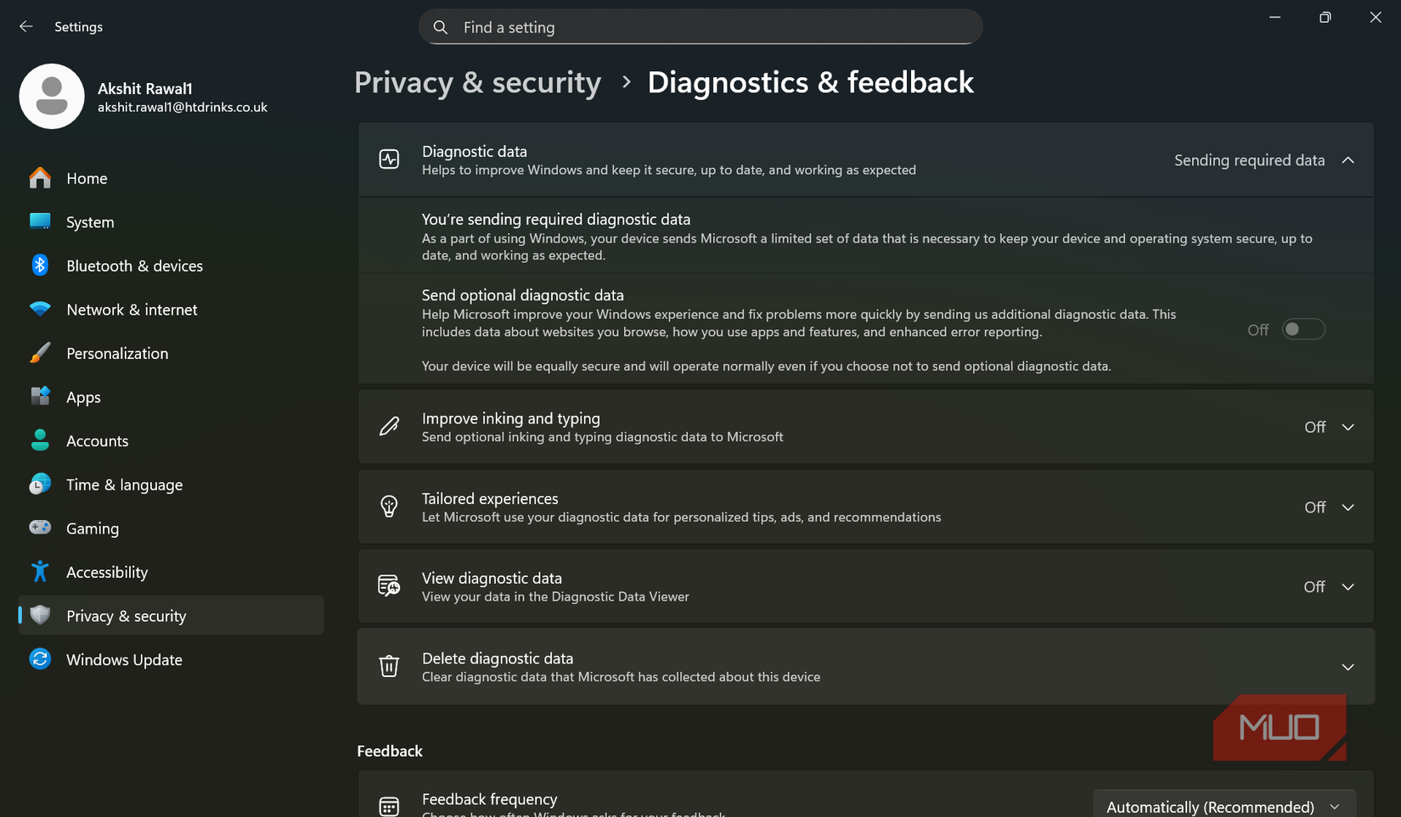
Task: Enable the Send optional diagnostic data toggle
Action: click(x=1303, y=329)
